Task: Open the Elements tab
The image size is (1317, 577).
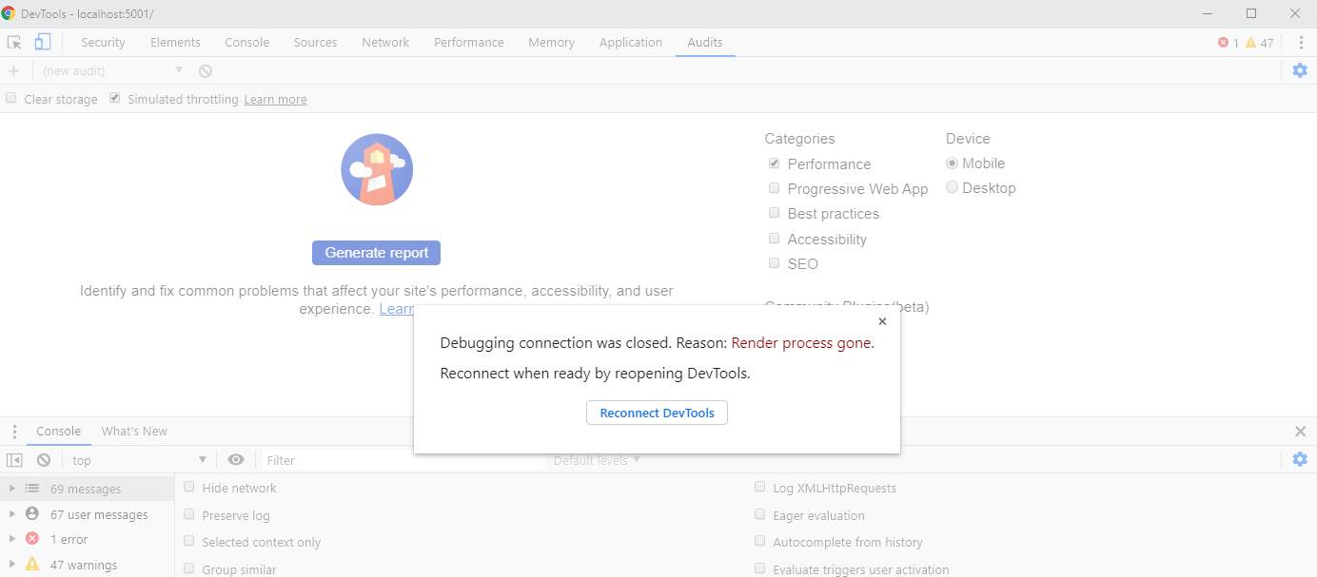Action: [175, 43]
